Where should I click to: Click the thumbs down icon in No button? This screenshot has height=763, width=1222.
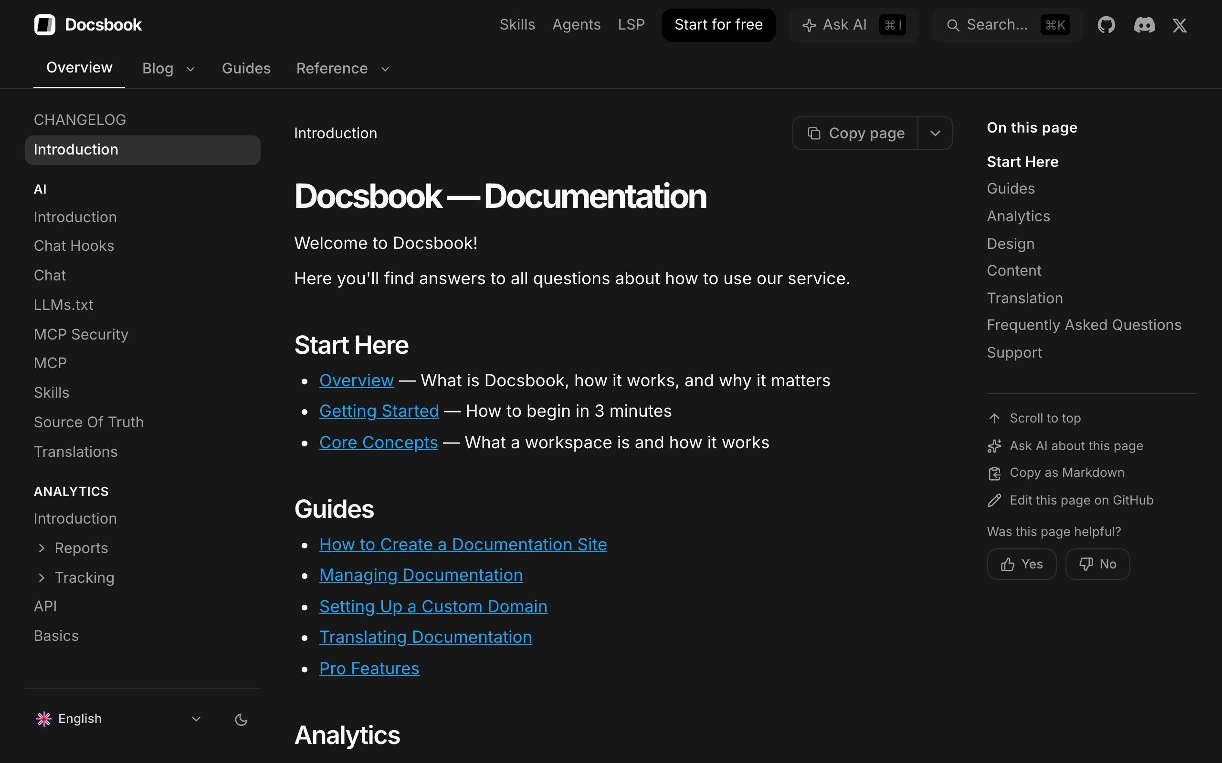[1086, 564]
